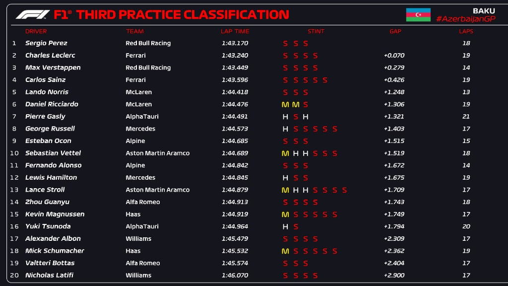
Task: Click Pierre Gasly's first white H tyre icon
Action: point(285,117)
